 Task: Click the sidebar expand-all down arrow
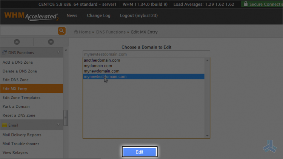click(x=51, y=42)
